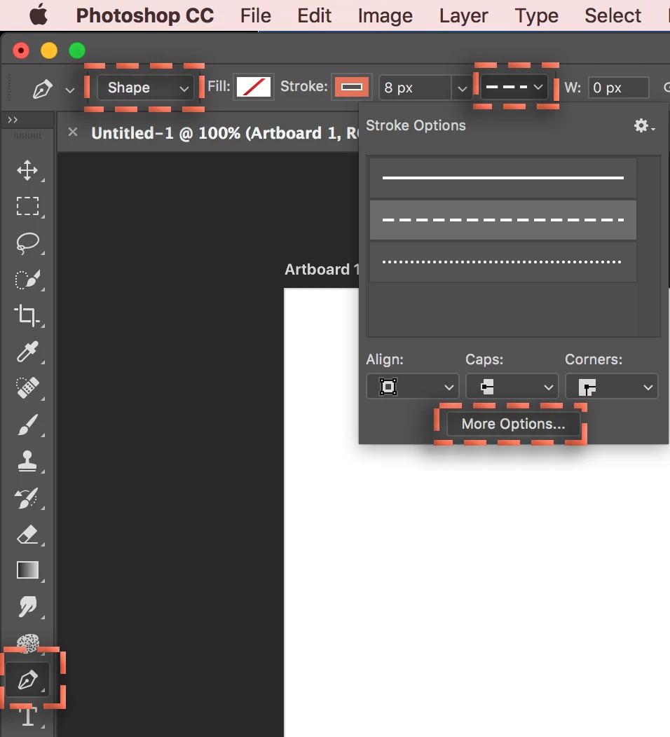
Task: Open the Corners dropdown
Action: tap(612, 386)
